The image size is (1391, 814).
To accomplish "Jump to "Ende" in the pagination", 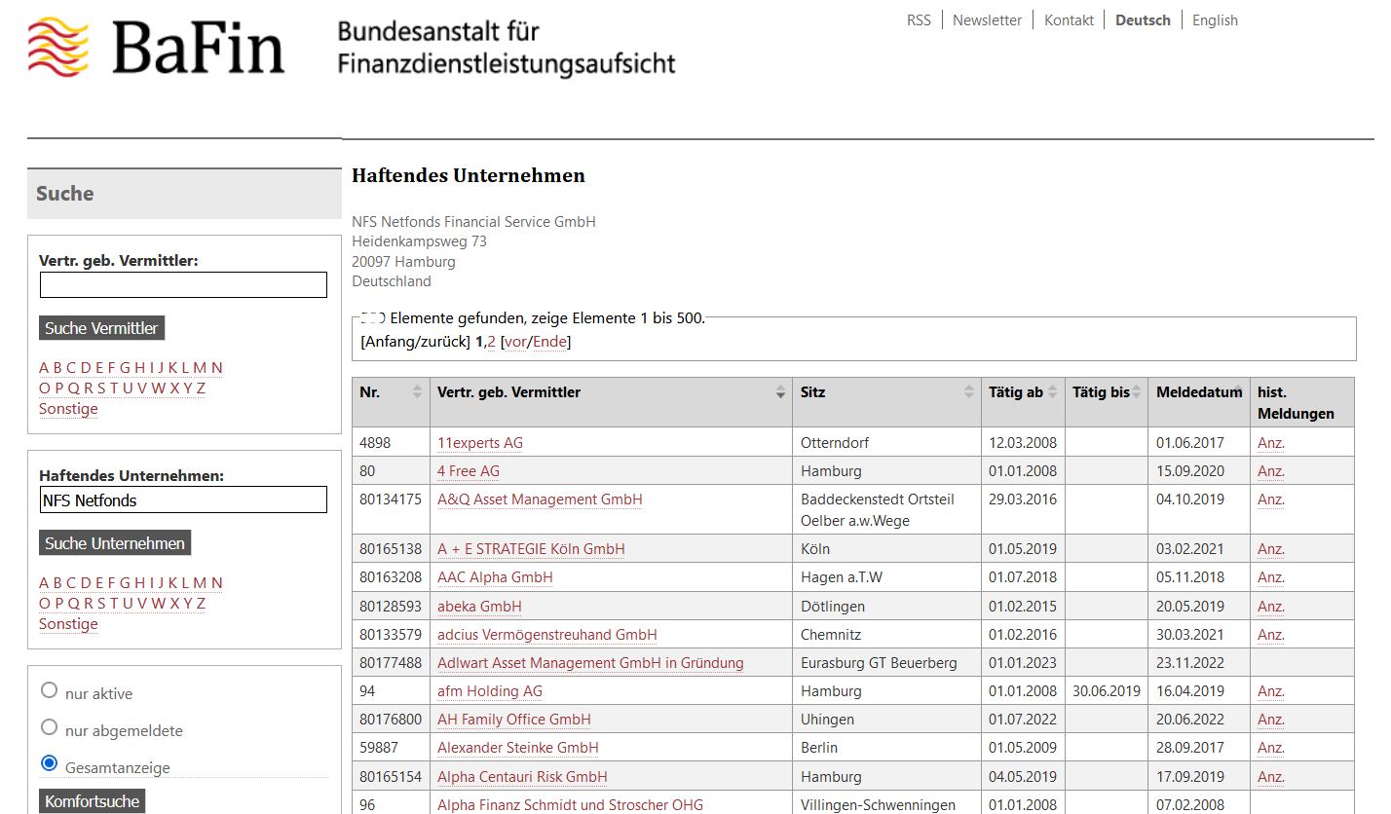I will click(549, 341).
